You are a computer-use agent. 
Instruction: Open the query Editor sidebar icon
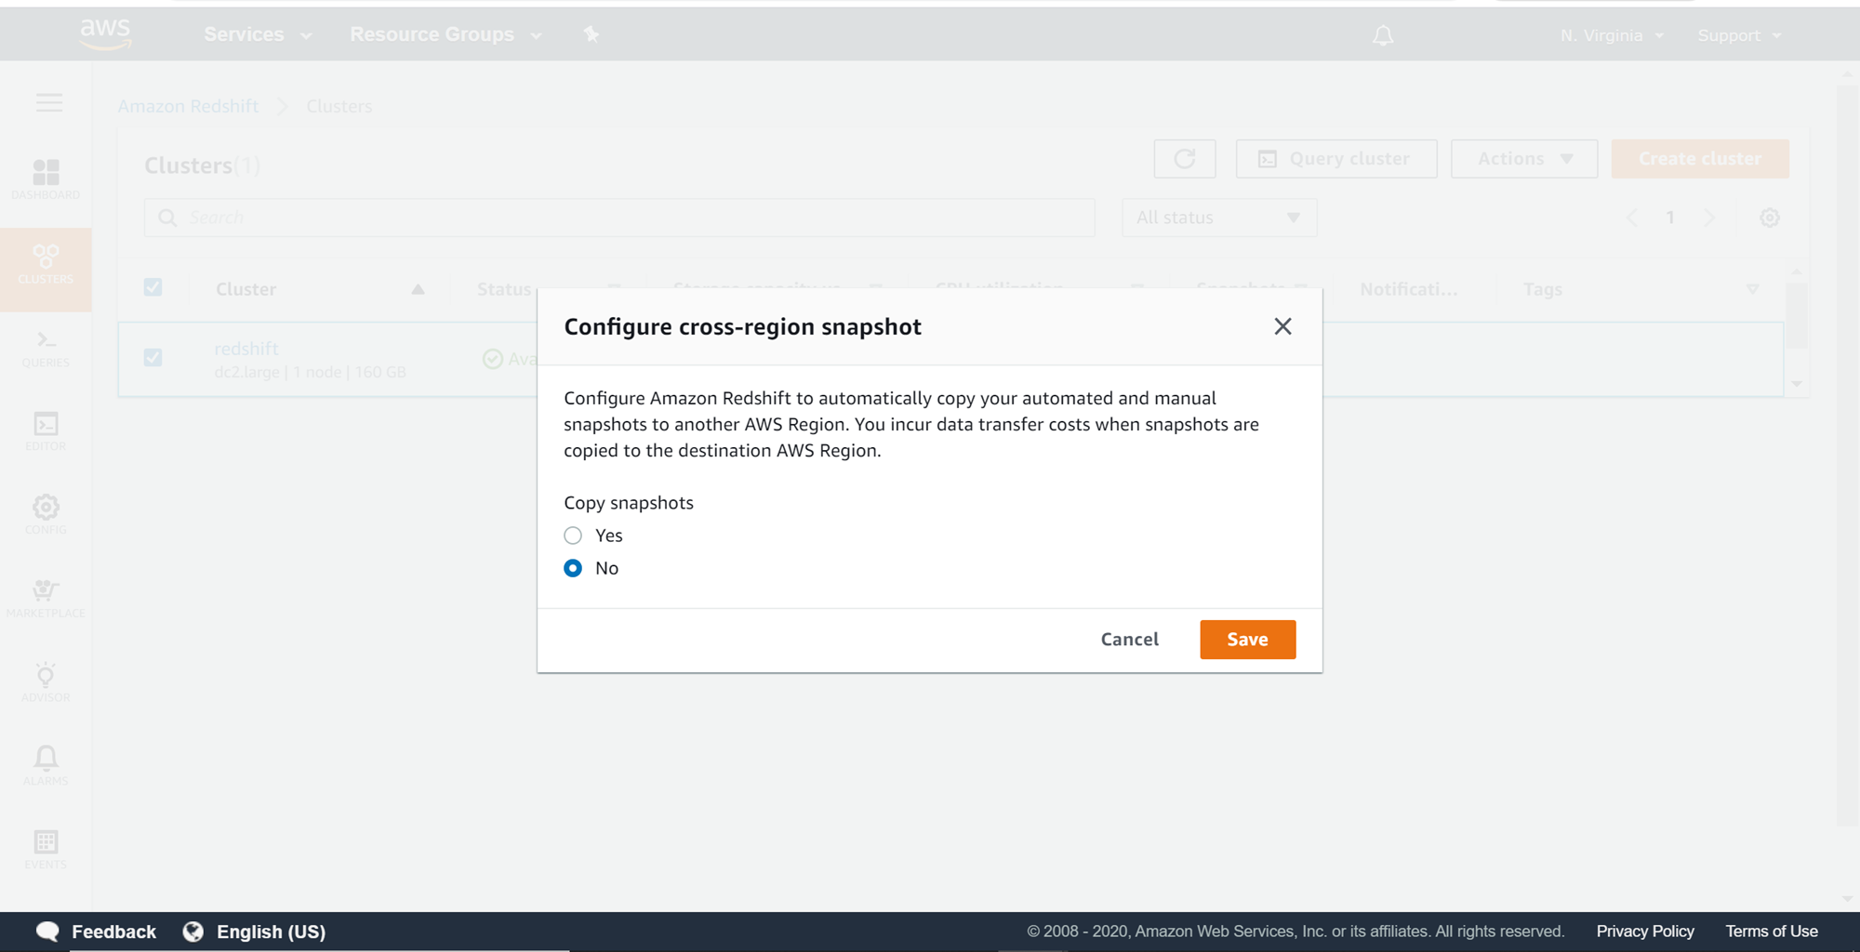[x=46, y=431]
